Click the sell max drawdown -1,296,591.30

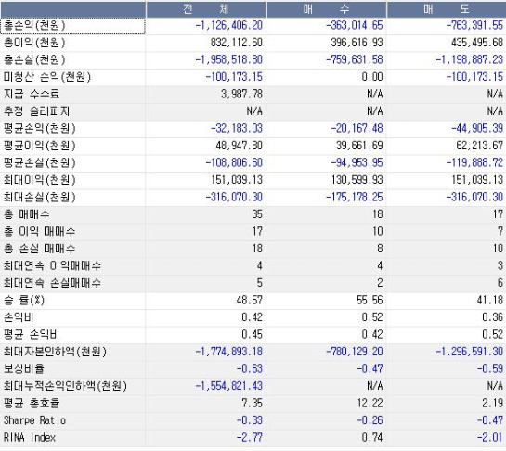click(469, 352)
